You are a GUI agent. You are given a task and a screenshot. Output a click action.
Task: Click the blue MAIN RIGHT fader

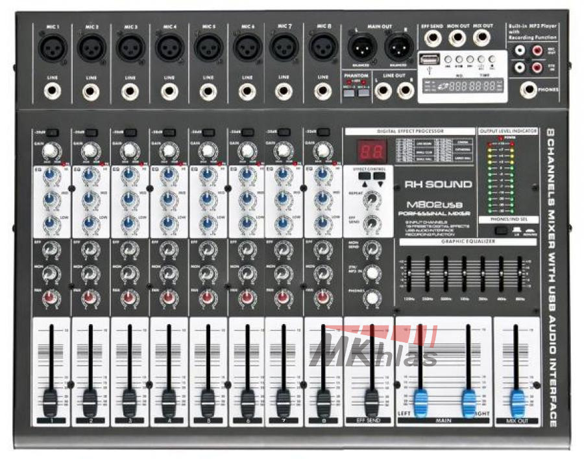pos(468,403)
